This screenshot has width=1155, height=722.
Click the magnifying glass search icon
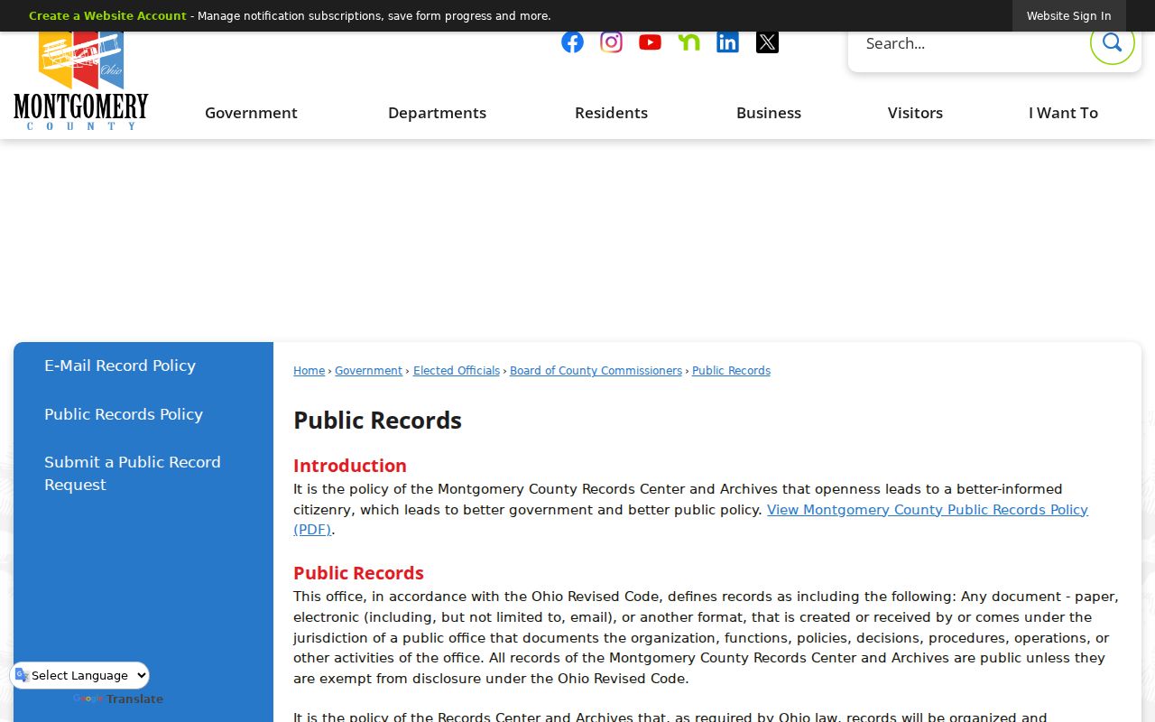pyautogui.click(x=1112, y=42)
